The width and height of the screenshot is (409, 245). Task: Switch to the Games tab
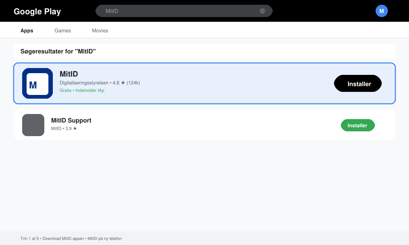[63, 31]
